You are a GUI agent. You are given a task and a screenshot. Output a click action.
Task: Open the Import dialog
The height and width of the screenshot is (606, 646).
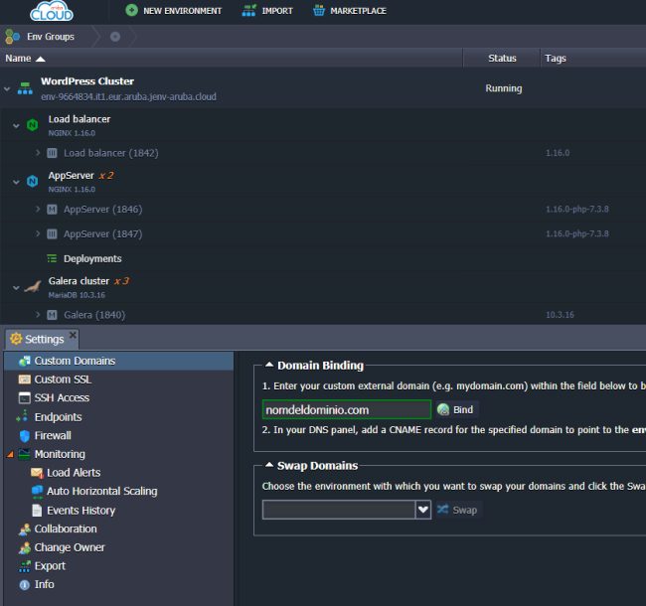(267, 11)
